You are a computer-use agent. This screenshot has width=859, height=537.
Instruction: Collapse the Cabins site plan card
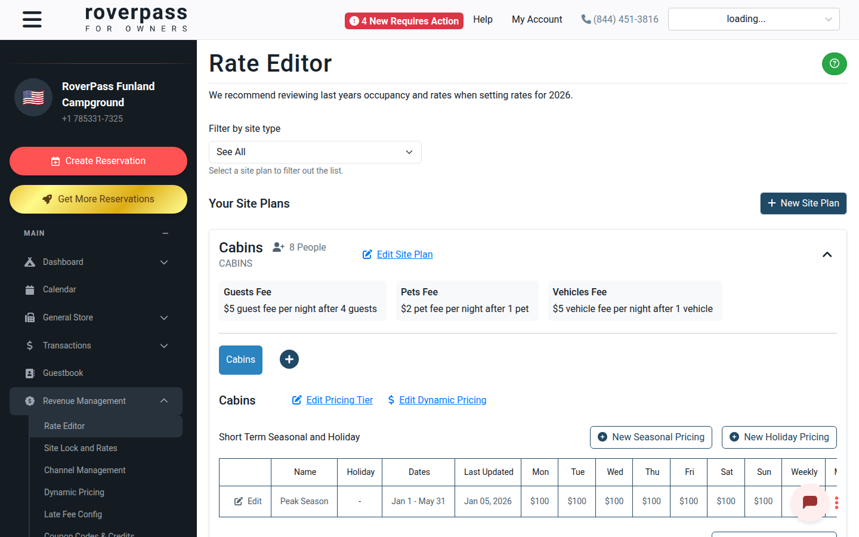click(x=827, y=255)
